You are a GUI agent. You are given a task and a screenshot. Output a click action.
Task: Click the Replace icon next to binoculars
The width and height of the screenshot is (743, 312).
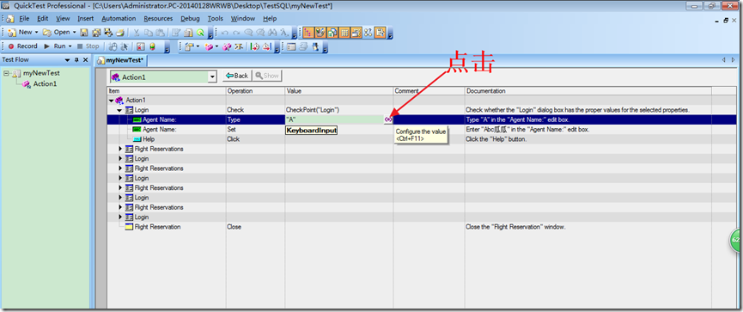coord(283,33)
